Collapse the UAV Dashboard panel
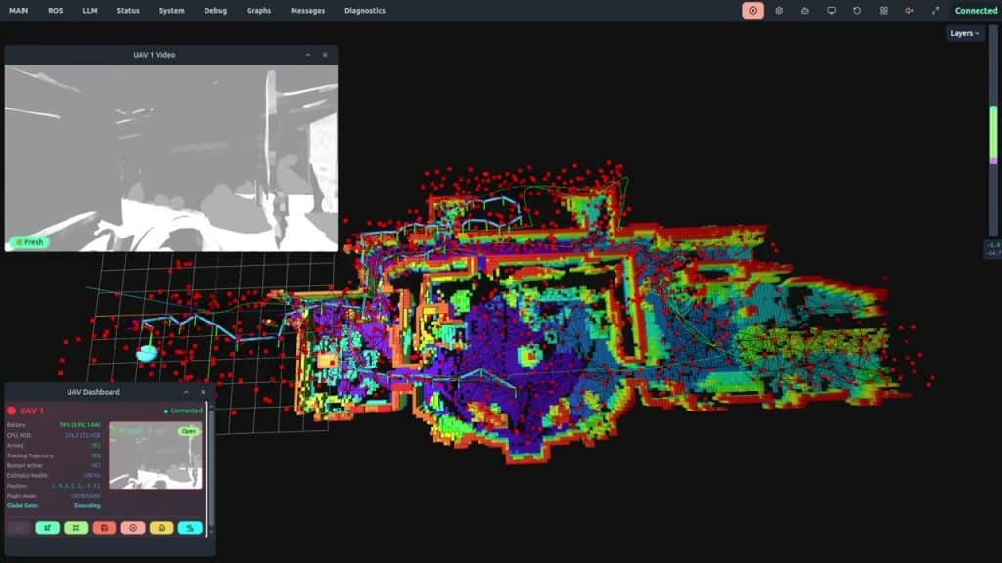Screen dimensions: 1002x563 pyautogui.click(x=186, y=392)
